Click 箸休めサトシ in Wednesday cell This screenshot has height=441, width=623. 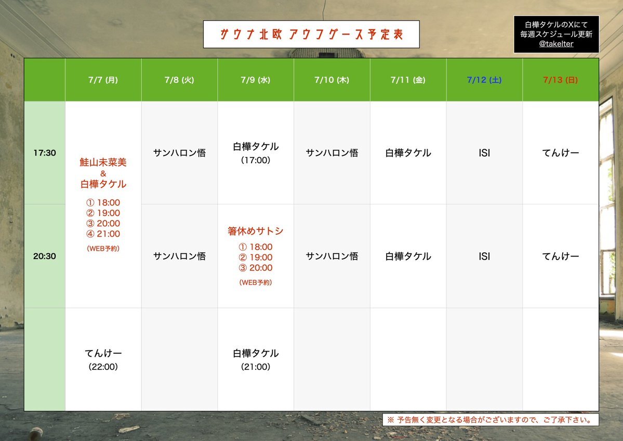click(256, 231)
